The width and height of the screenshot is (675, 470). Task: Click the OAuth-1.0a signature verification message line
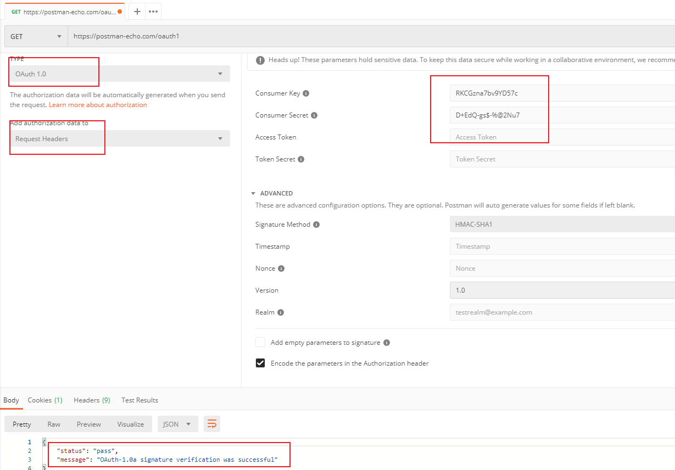[167, 460]
